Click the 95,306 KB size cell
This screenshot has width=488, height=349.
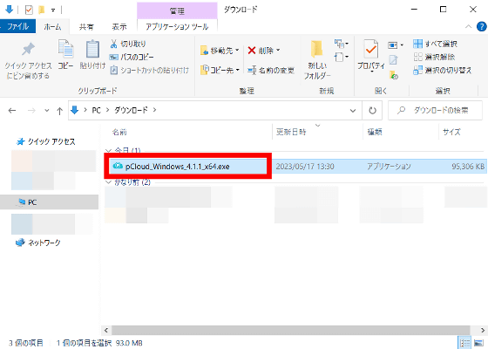[x=468, y=167]
